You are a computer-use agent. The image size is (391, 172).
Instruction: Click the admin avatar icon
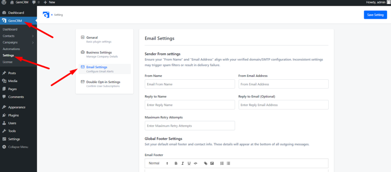(388, 2)
